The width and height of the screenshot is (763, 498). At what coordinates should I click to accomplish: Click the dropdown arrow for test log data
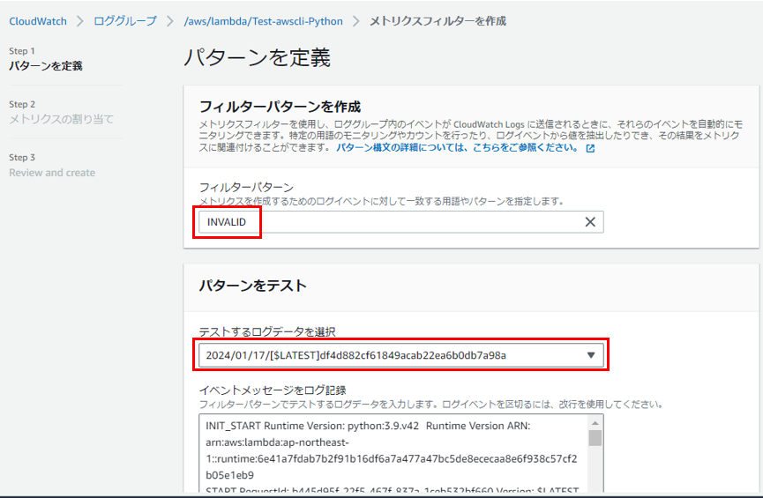click(x=591, y=355)
